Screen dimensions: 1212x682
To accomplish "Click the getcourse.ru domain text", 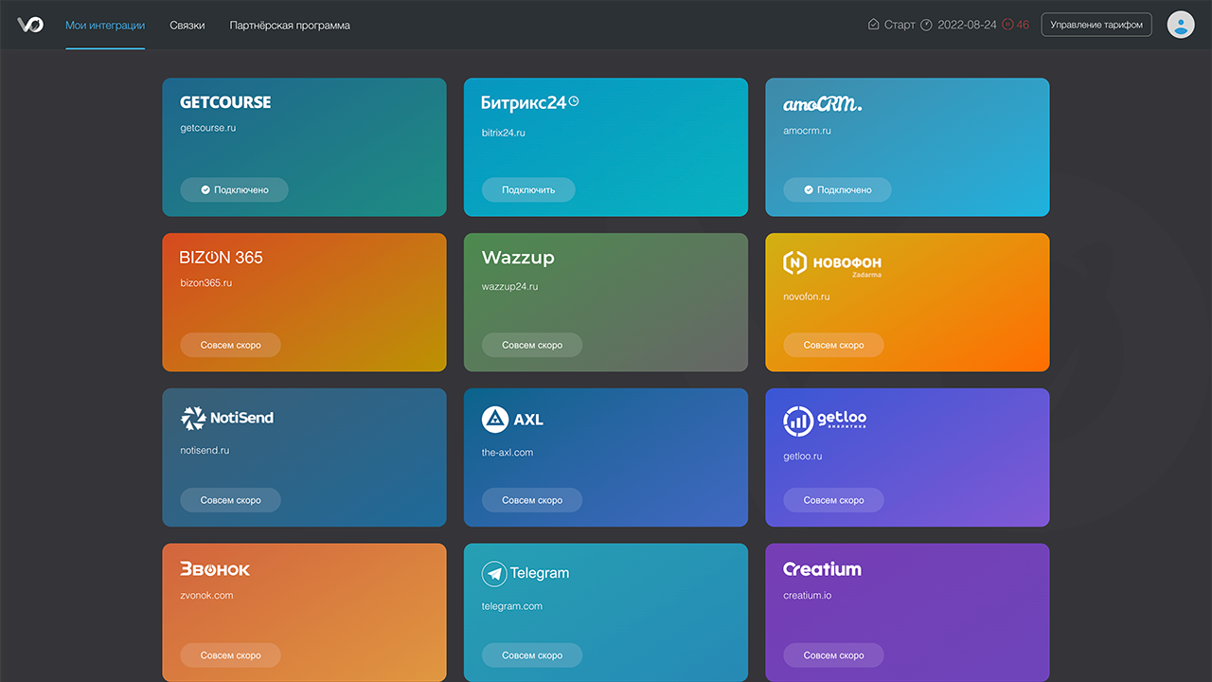I will coord(207,128).
